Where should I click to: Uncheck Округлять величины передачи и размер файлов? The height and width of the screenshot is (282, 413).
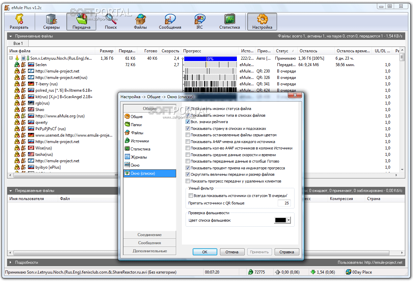pyautogui.click(x=188, y=175)
